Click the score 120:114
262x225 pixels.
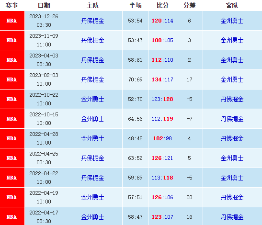(162, 21)
